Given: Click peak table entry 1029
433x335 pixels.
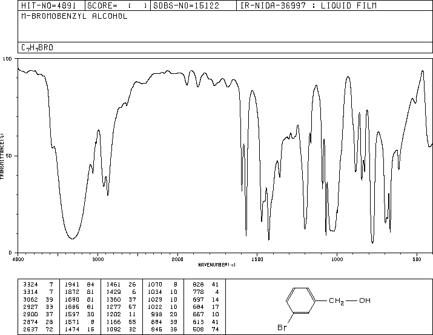Looking at the screenshot, I should pos(155,299).
